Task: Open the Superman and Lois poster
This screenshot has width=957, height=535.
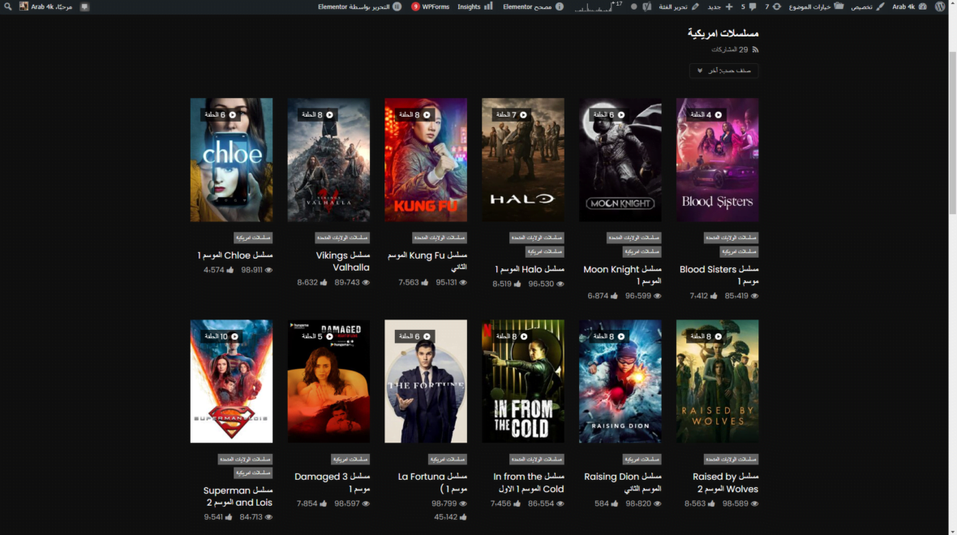Action: pos(231,381)
